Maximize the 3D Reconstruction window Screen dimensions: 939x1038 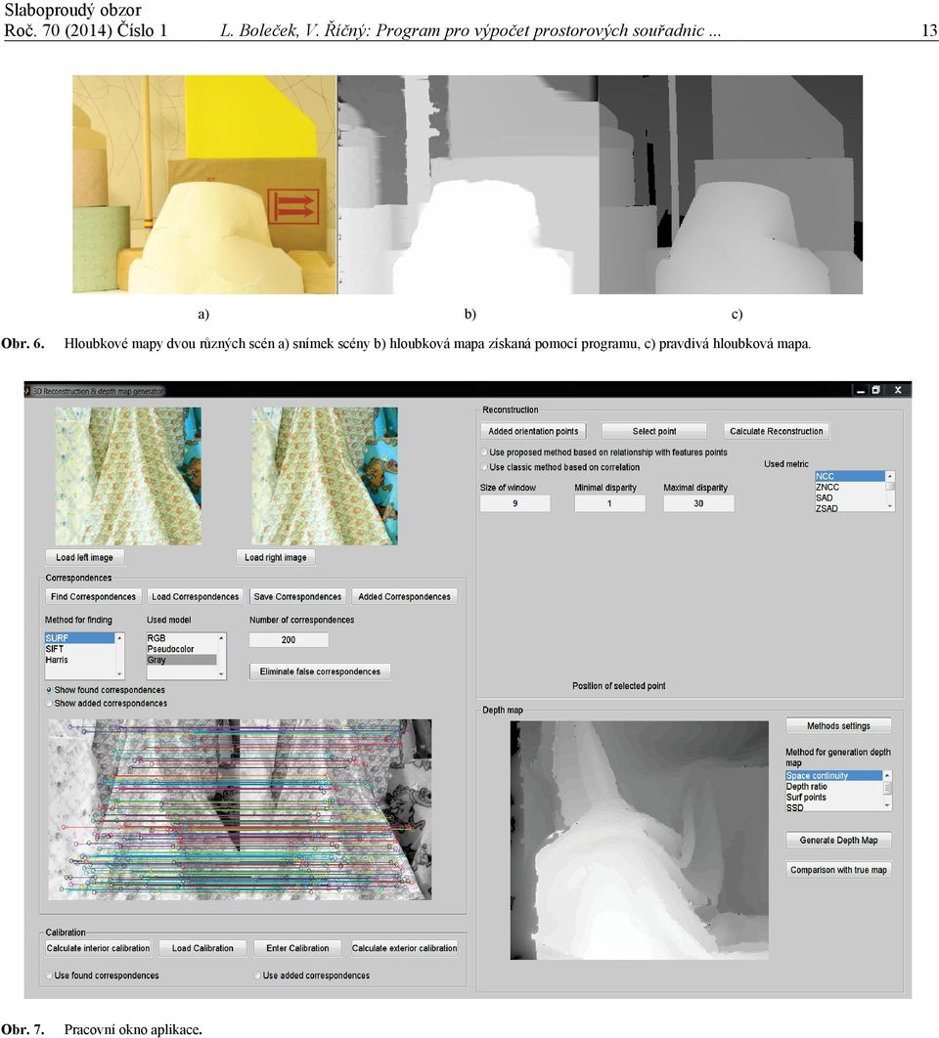pos(875,391)
